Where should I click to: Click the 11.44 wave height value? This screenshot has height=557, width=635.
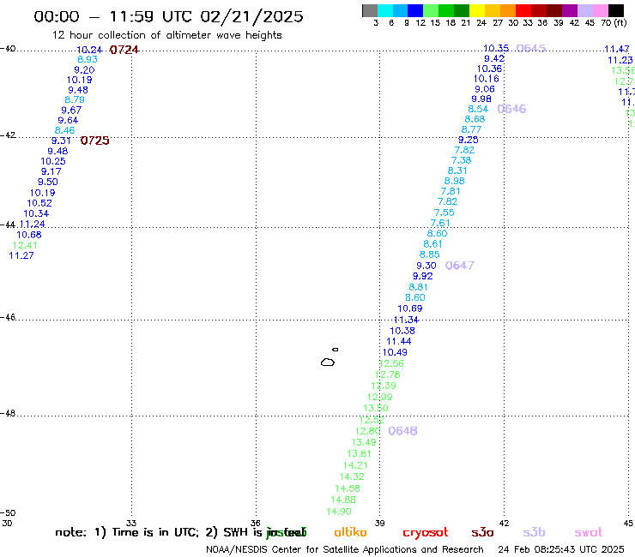[x=398, y=341]
